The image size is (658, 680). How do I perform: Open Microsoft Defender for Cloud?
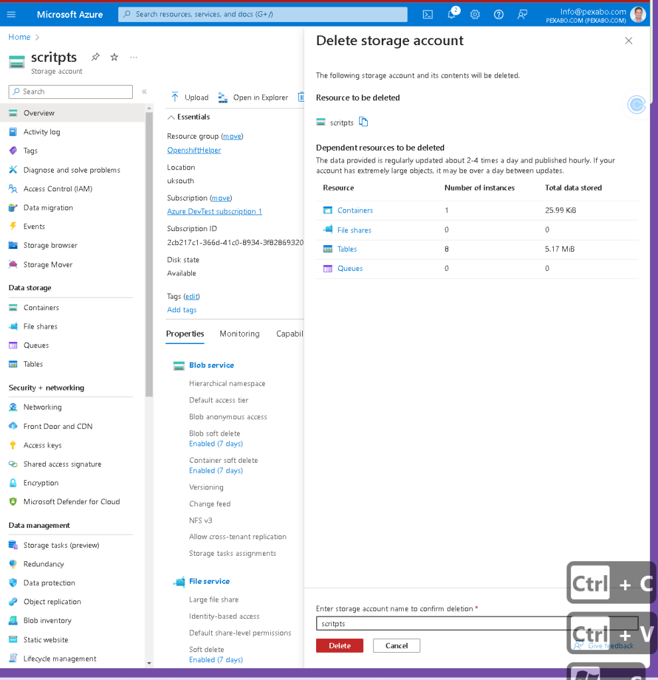[72, 501]
